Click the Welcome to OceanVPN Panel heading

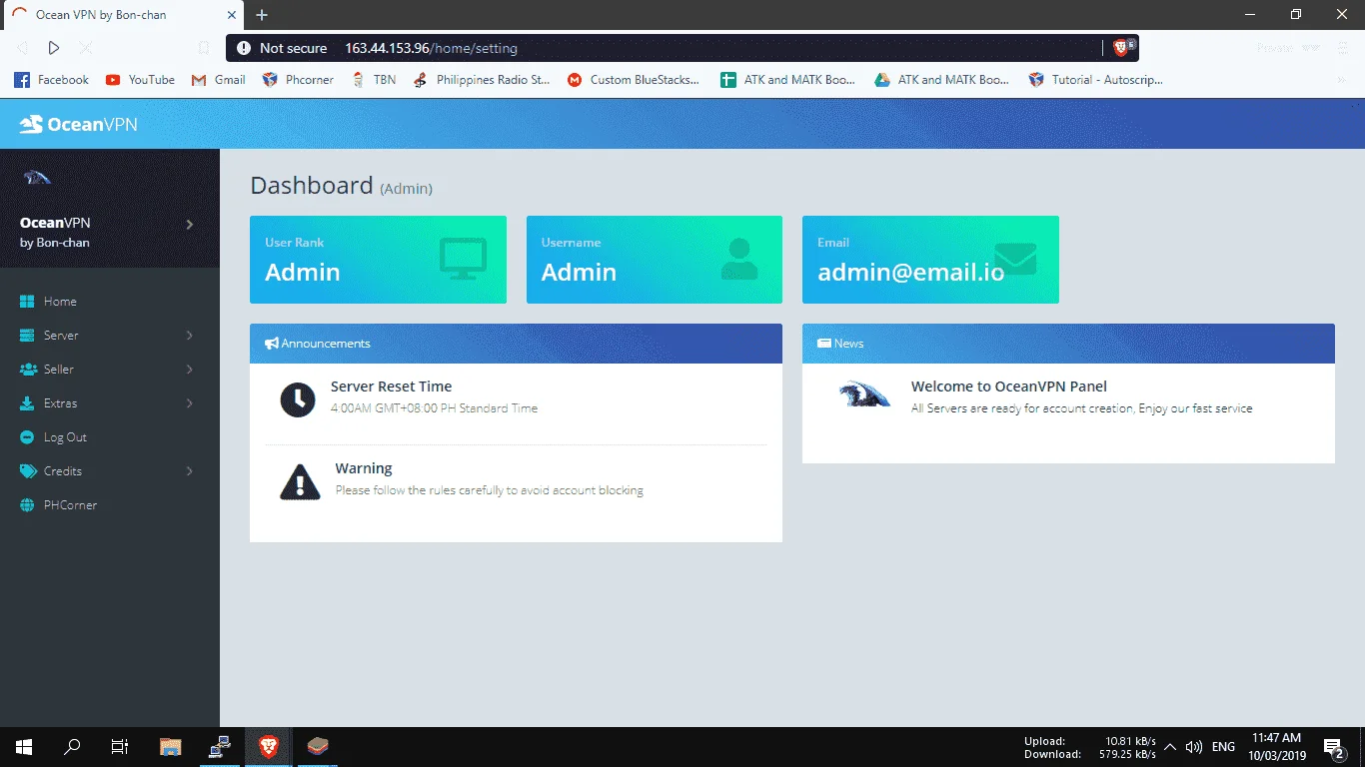click(1009, 386)
